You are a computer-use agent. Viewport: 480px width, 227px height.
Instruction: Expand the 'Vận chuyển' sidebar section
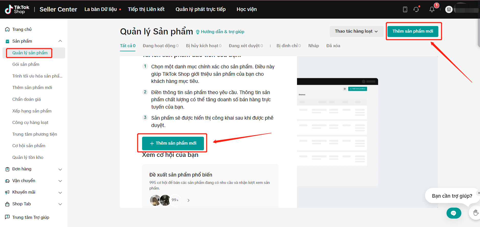click(60, 181)
